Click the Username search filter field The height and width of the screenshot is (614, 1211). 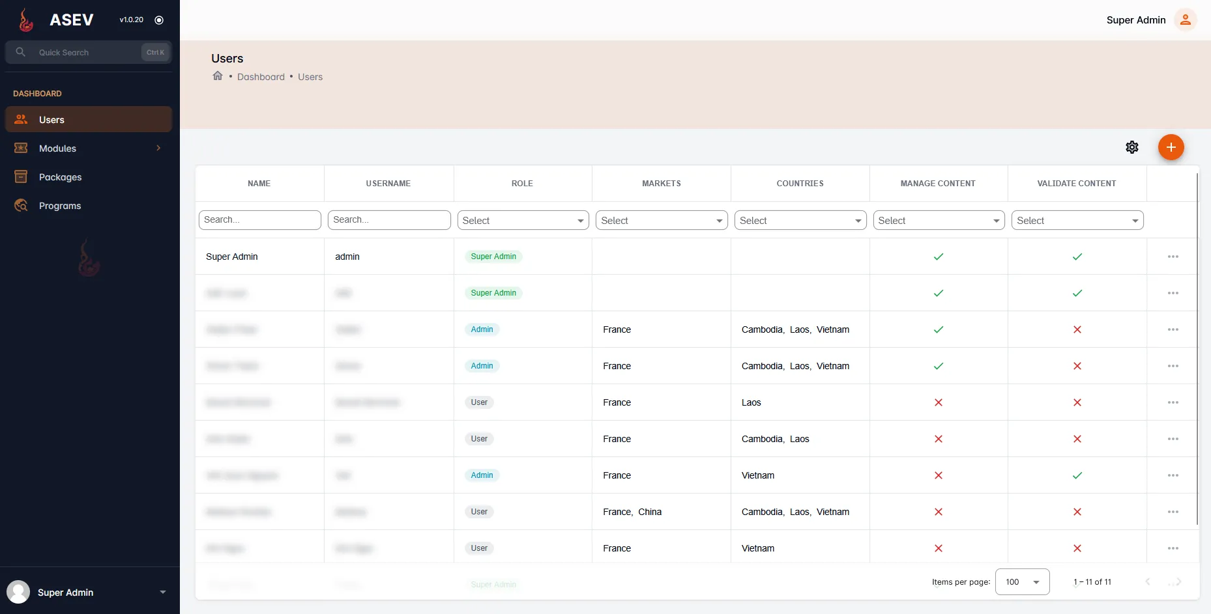pyautogui.click(x=389, y=220)
